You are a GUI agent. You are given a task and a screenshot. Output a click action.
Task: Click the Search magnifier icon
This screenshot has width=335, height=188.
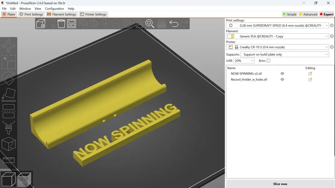(150, 23)
